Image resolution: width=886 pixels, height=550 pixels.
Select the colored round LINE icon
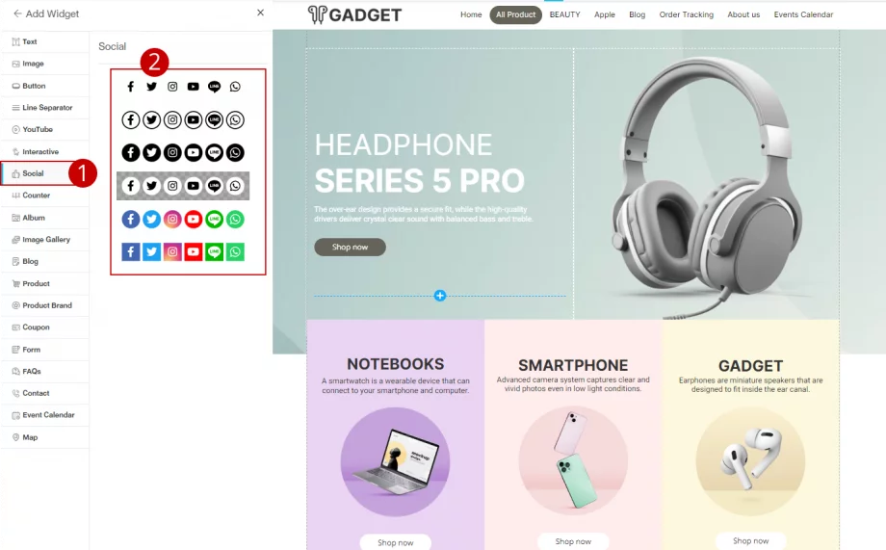214,220
